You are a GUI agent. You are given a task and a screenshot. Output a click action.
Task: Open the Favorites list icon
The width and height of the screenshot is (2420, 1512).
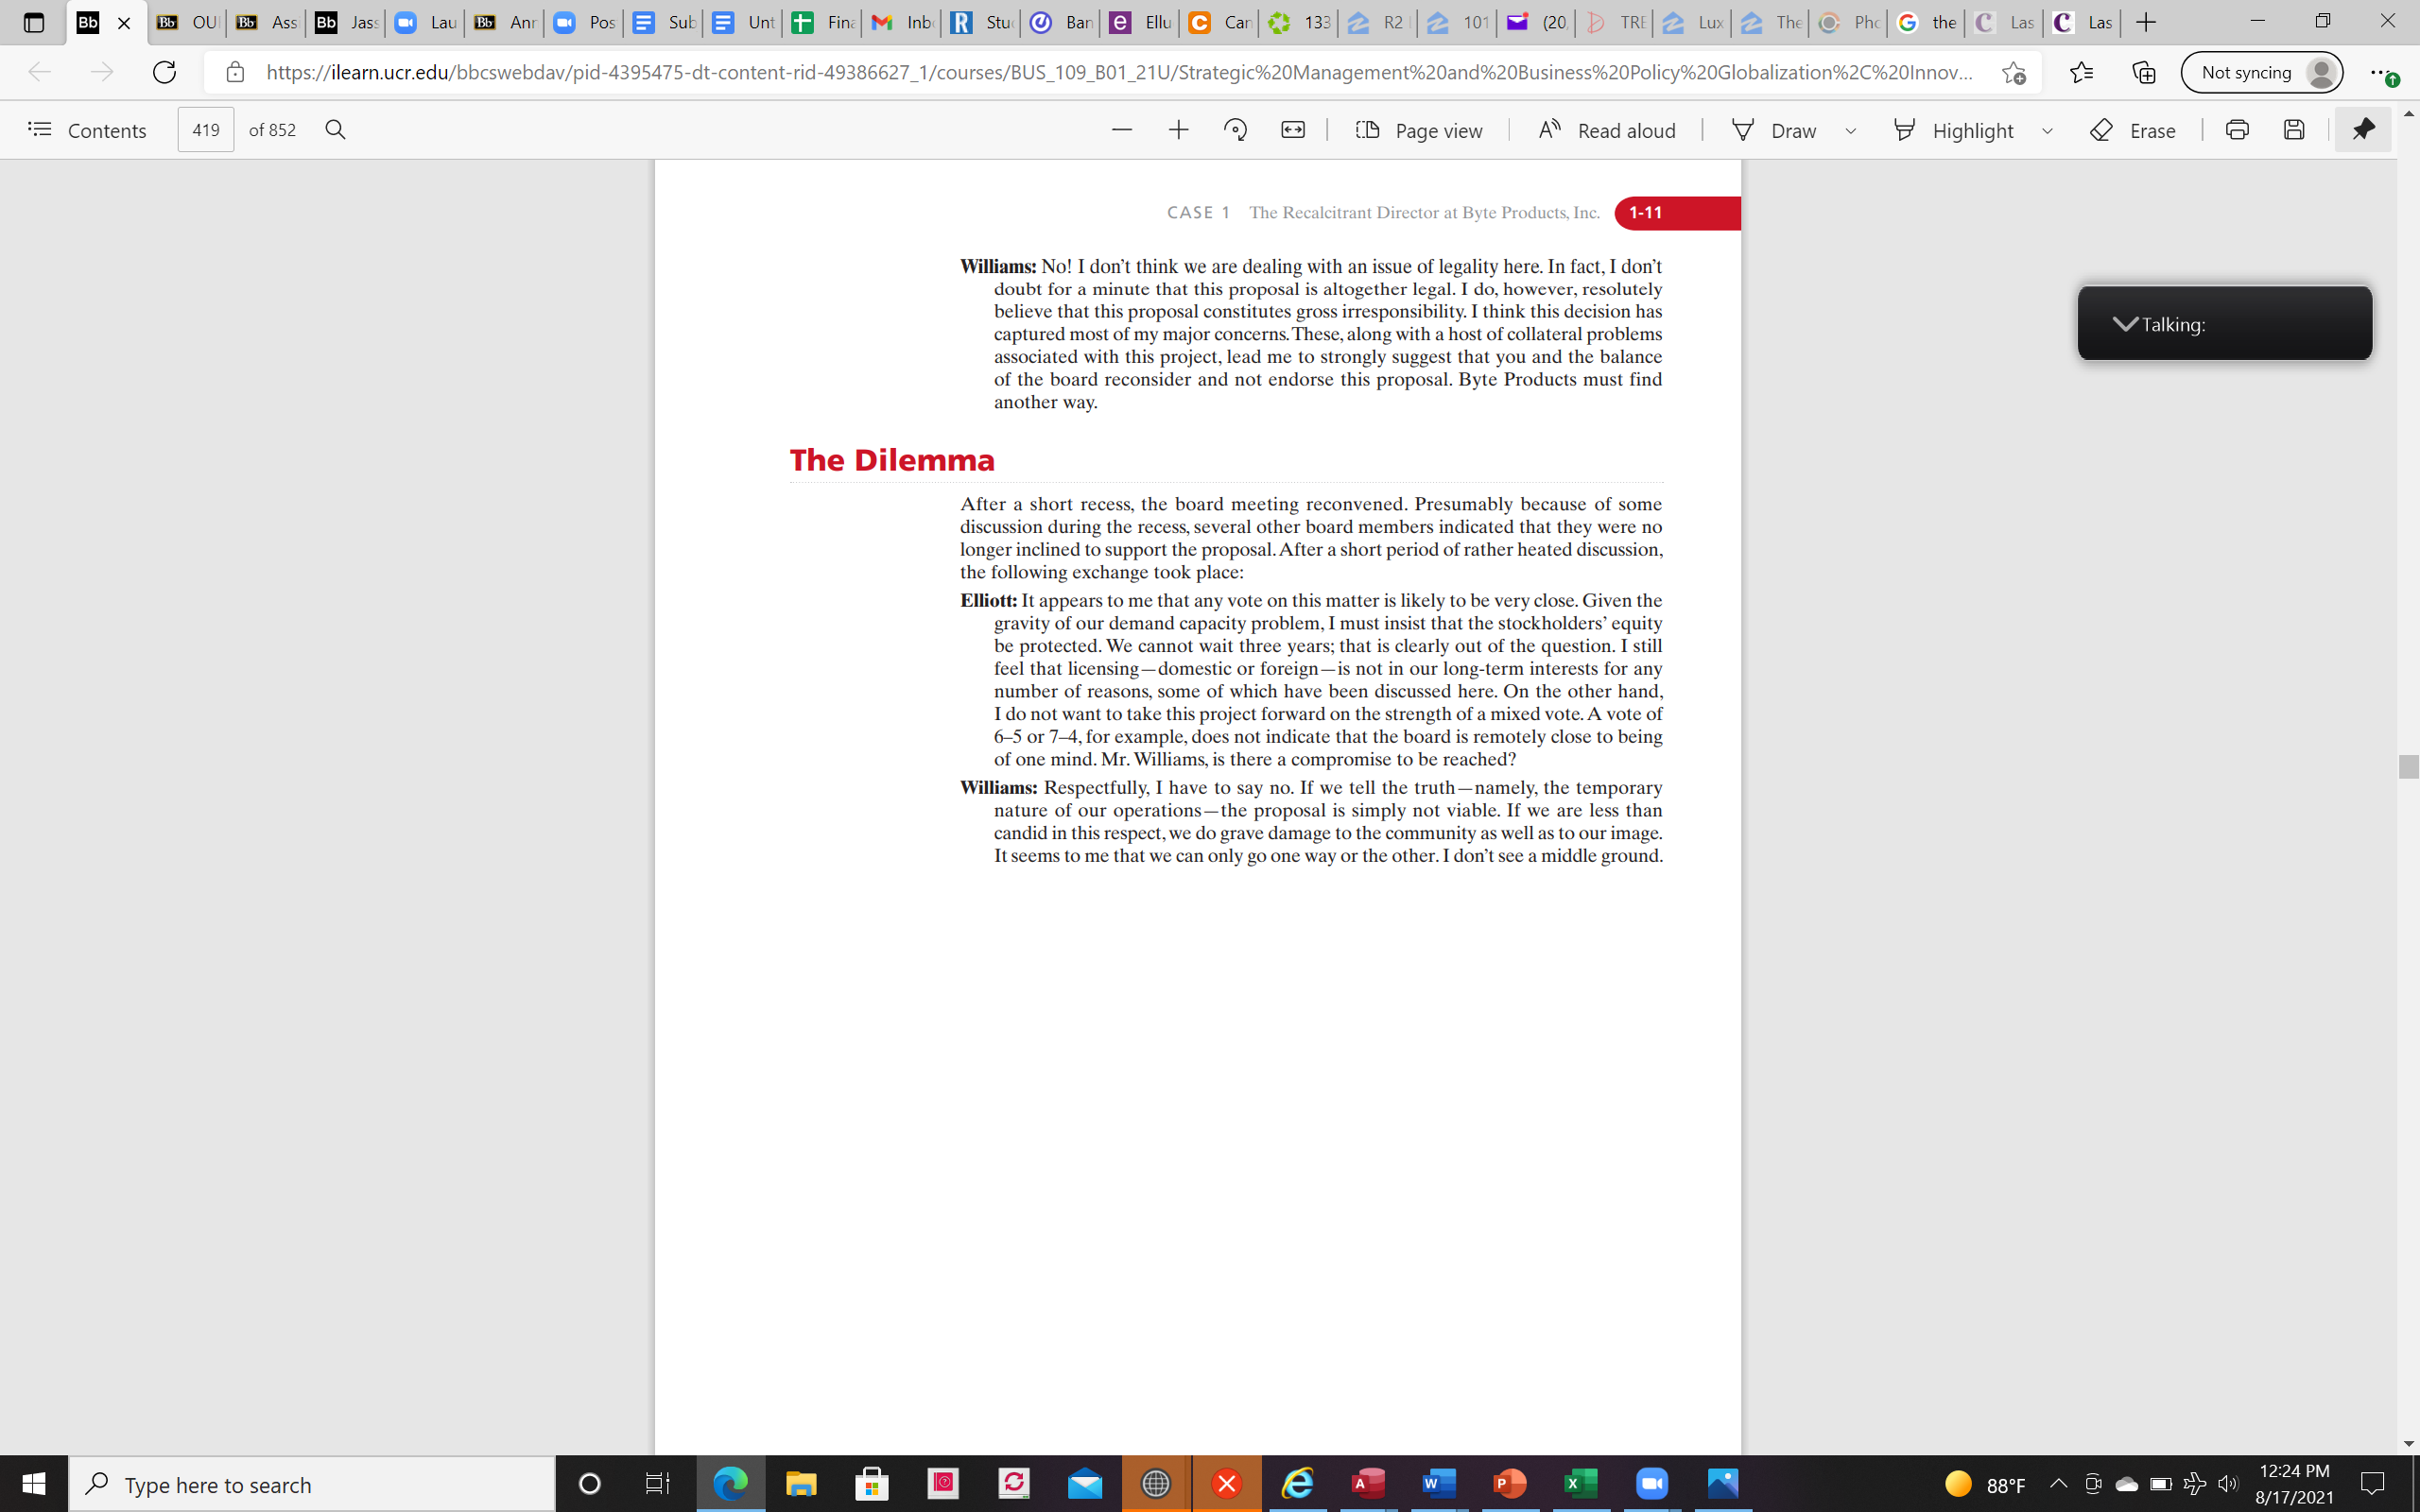(2081, 72)
